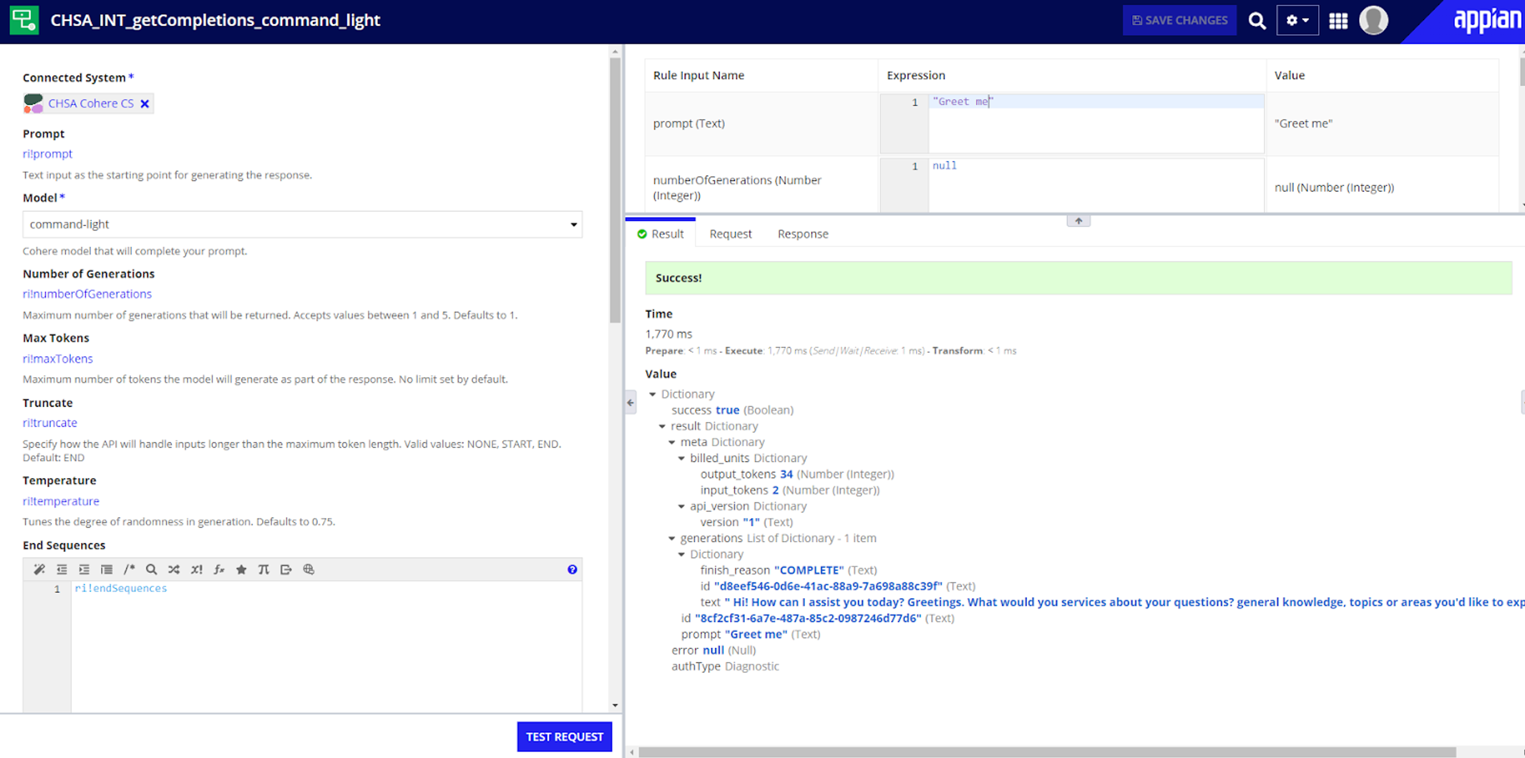Image resolution: width=1525 pixels, height=758 pixels.
Task: Click the comment /* toolbar icon
Action: (x=129, y=569)
